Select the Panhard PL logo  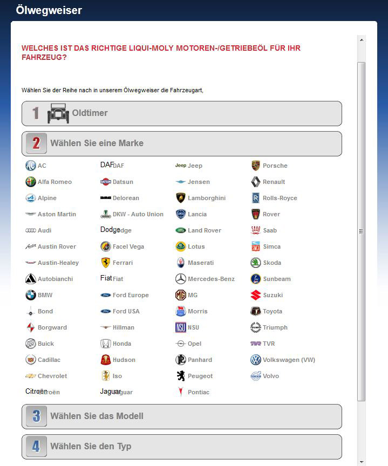pyautogui.click(x=181, y=360)
